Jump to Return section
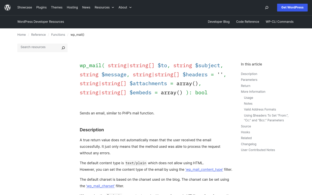 click(246, 86)
